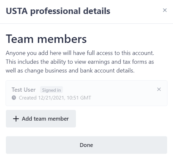Click the Add team member button
The image size is (173, 159).
pyautogui.click(x=41, y=119)
